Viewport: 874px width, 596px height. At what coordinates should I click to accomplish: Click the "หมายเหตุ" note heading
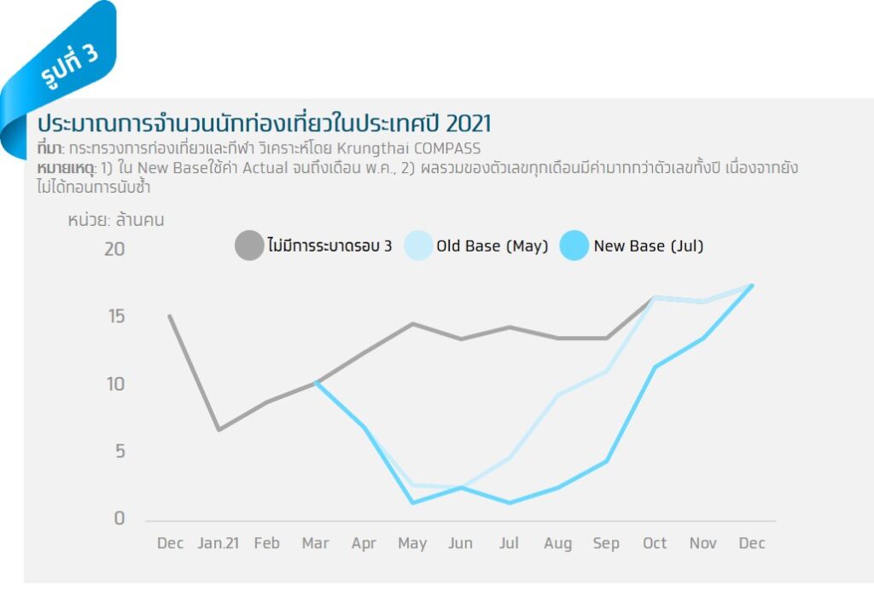[x=66, y=167]
